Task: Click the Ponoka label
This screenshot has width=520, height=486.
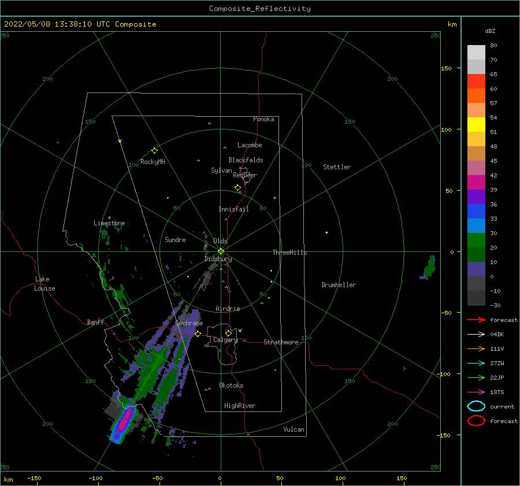Action: (x=263, y=119)
